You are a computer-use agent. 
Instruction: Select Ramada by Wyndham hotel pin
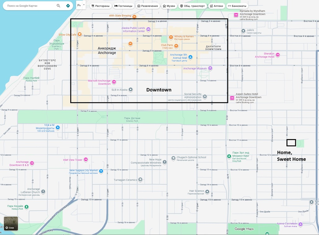click(x=236, y=15)
